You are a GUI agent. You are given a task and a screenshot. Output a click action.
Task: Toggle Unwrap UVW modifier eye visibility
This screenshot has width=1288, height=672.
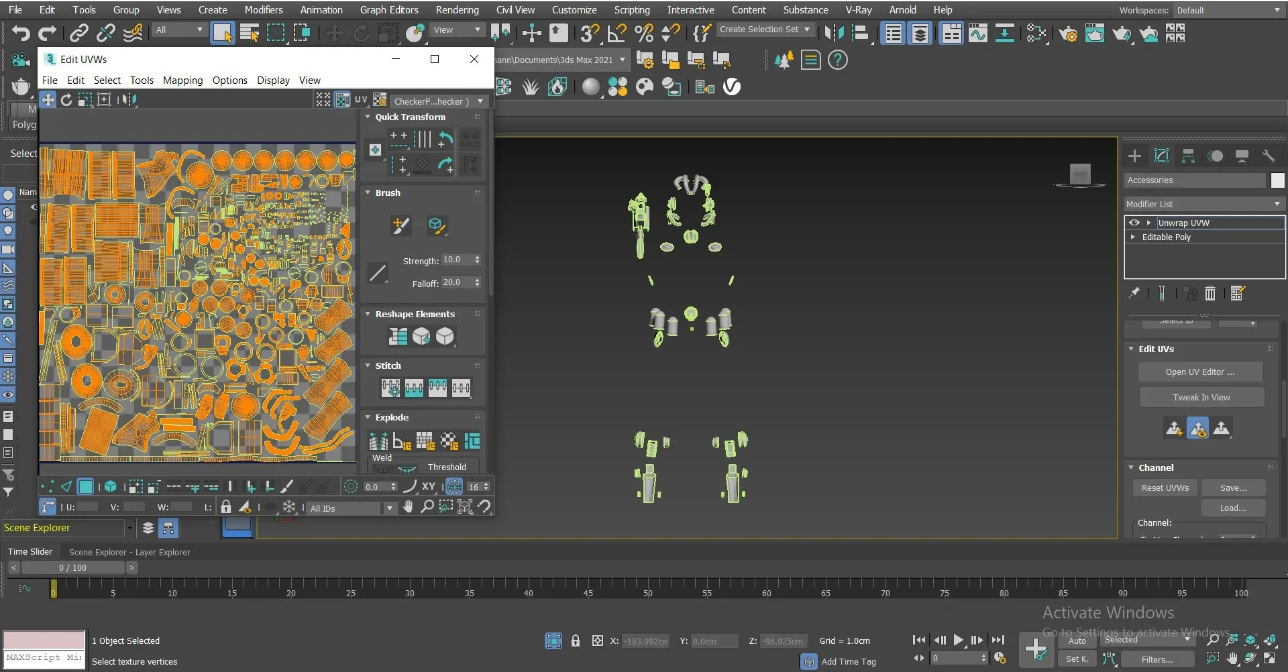point(1134,223)
